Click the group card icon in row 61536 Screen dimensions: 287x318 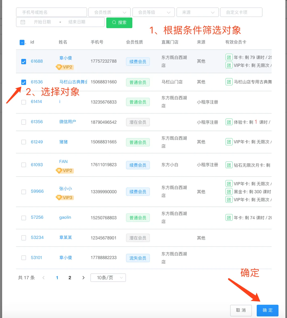coord(229,82)
